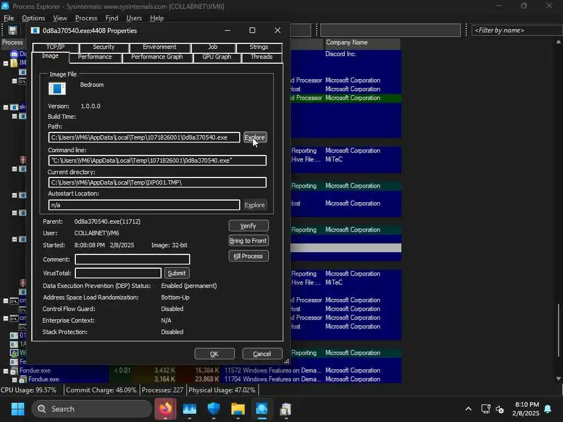Image resolution: width=563 pixels, height=422 pixels.
Task: Click the Discord Inc. company name cell
Action: pos(341,54)
